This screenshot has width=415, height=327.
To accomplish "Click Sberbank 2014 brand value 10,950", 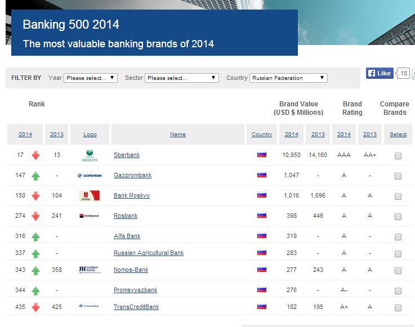I will tap(291, 155).
